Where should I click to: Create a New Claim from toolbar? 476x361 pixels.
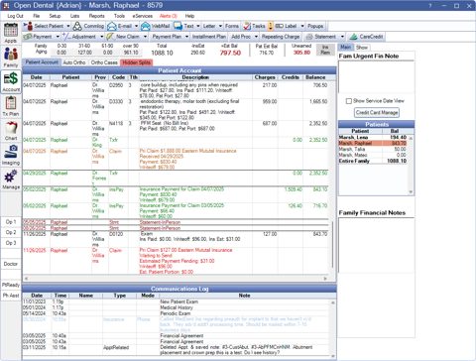[123, 37]
